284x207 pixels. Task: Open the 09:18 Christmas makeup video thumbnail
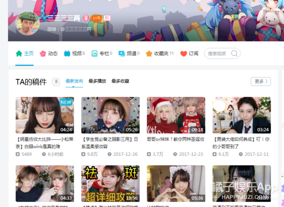pyautogui.click(x=176, y=115)
